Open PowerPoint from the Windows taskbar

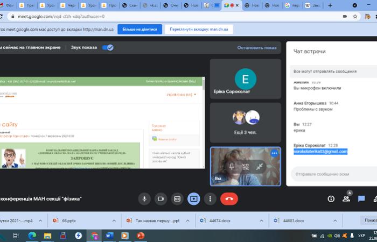pos(141,236)
